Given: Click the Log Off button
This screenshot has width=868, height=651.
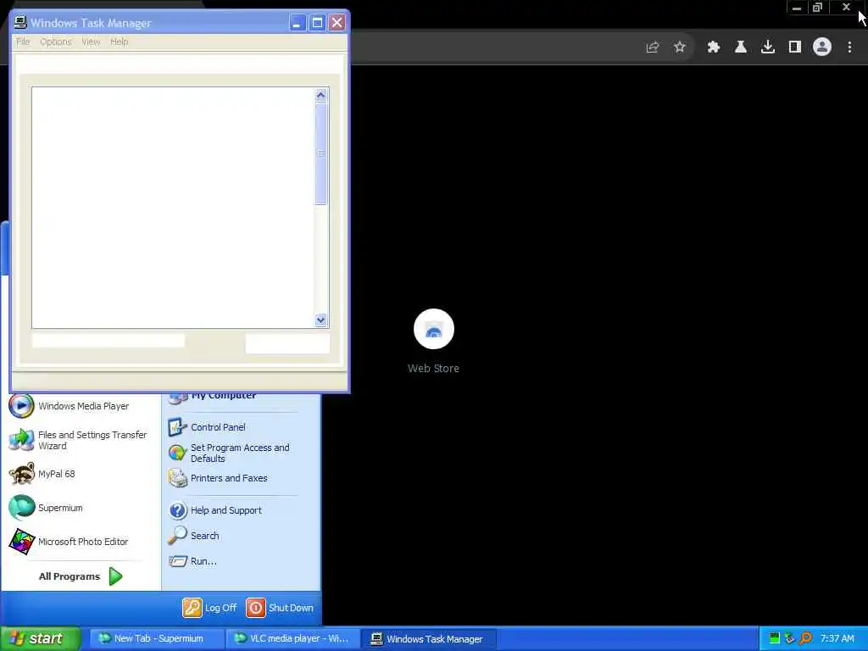Looking at the screenshot, I should point(210,608).
